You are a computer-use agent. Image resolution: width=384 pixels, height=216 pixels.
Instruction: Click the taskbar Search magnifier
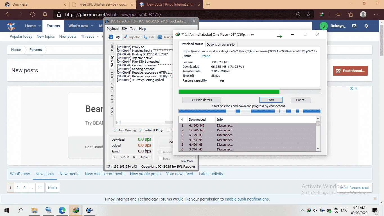(20, 210)
